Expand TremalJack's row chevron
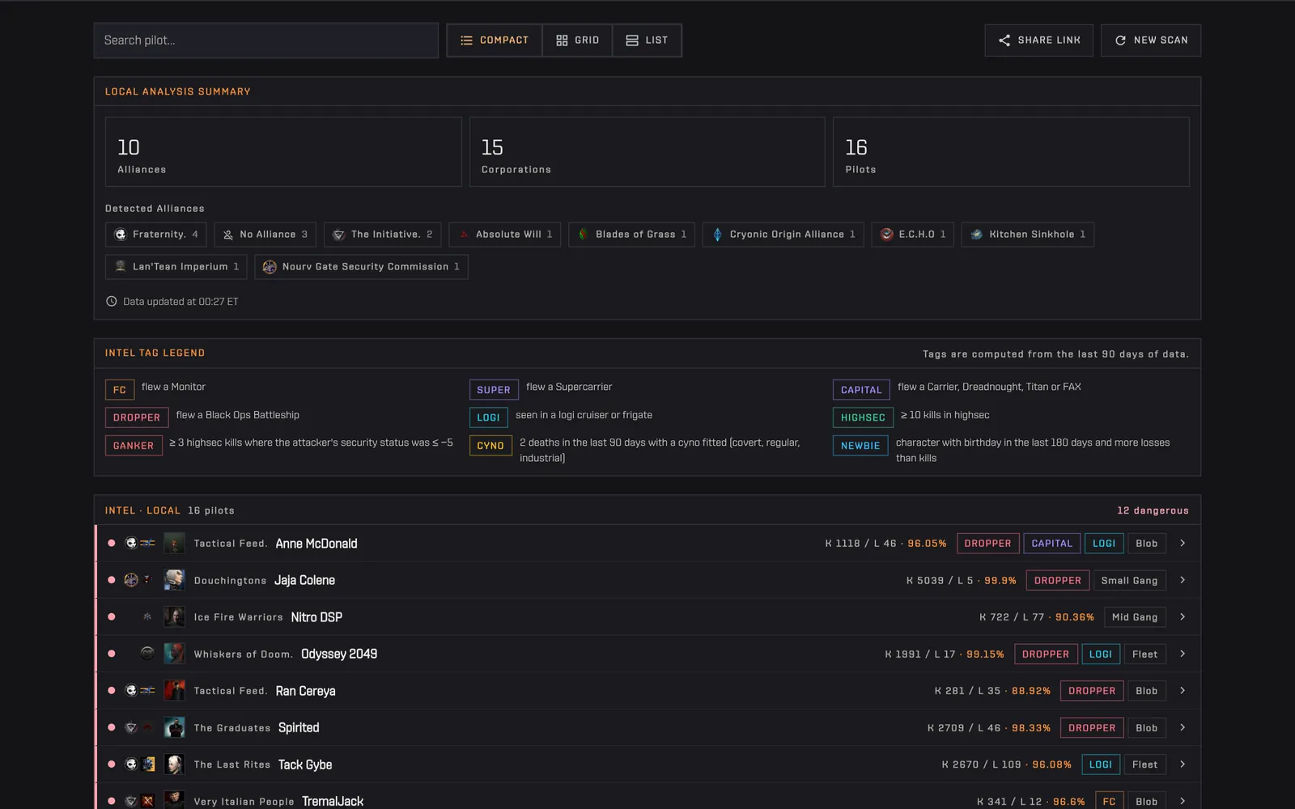 click(x=1182, y=802)
